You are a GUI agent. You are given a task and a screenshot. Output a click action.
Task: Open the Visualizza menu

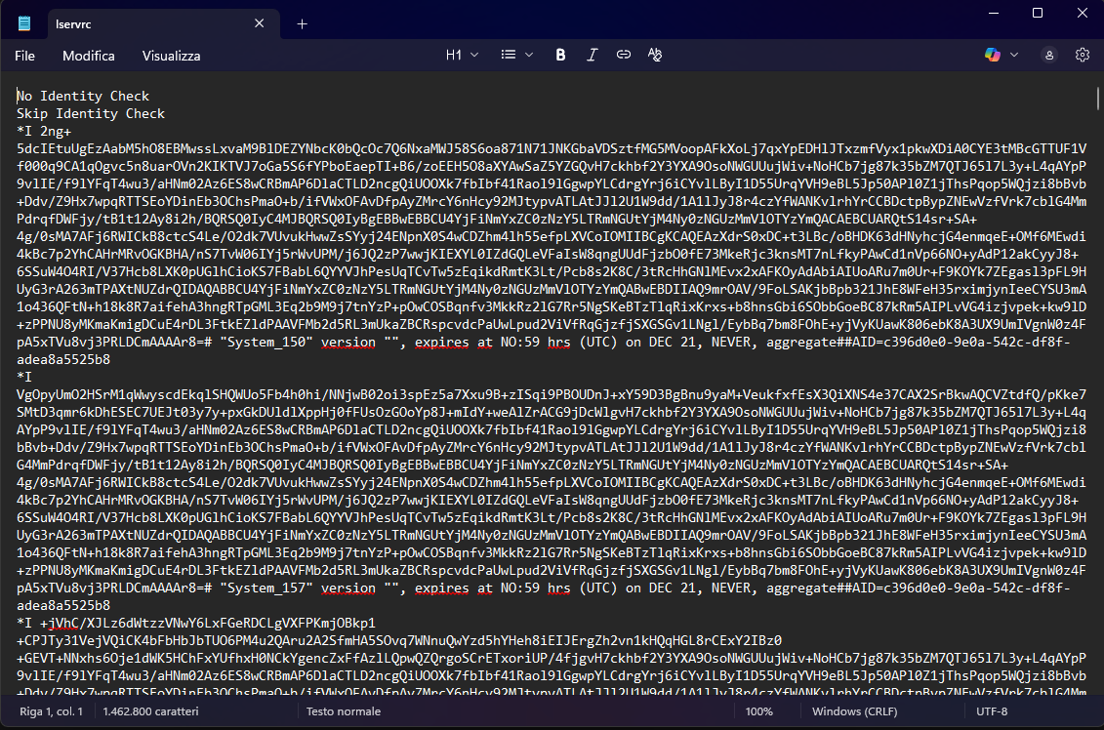[x=171, y=56]
